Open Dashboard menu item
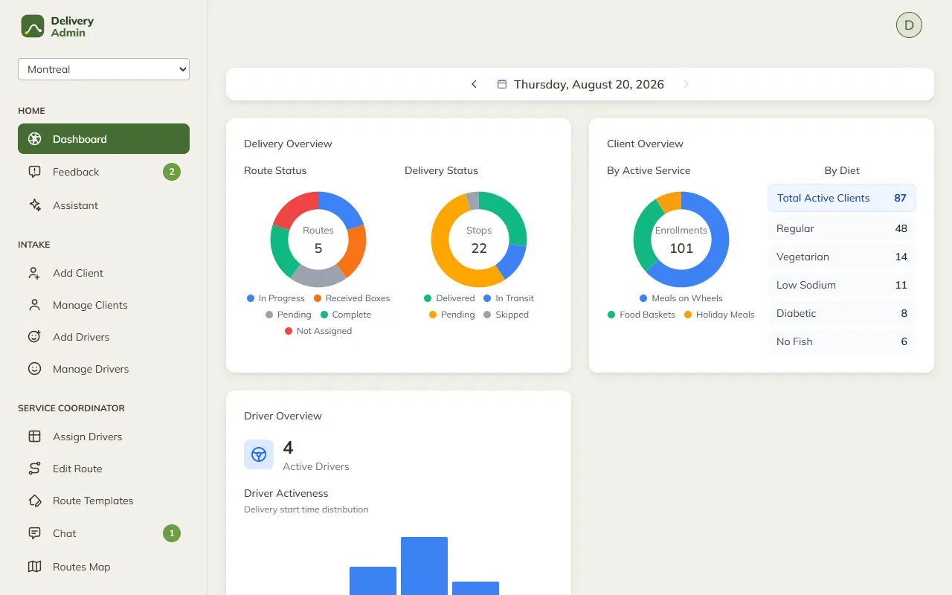952x595 pixels. click(x=103, y=139)
